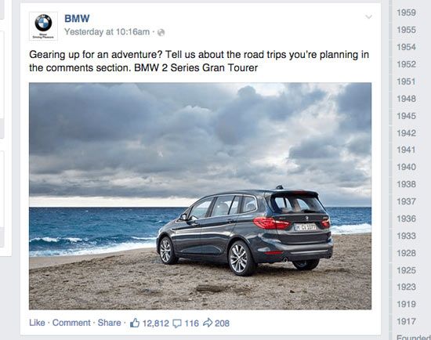
Task: Open the BMW page name link
Action: (x=77, y=19)
